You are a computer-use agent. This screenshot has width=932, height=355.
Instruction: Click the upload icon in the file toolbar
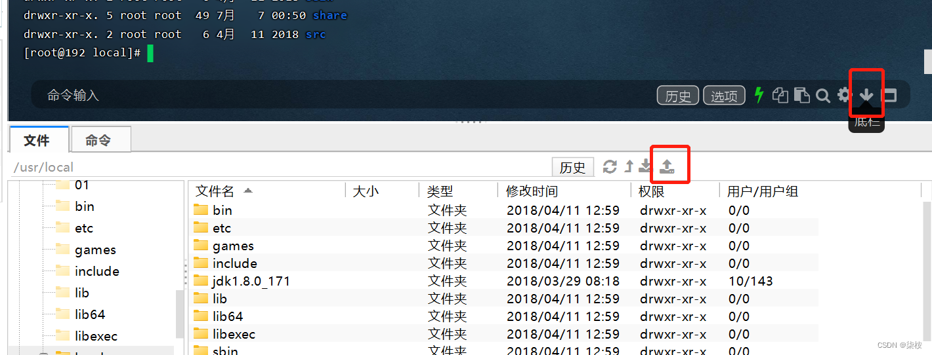coord(667,166)
